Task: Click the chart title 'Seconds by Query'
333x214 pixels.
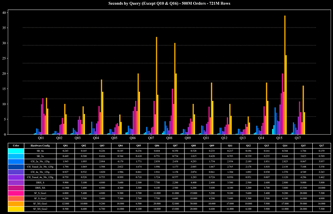Action: tap(166, 3)
